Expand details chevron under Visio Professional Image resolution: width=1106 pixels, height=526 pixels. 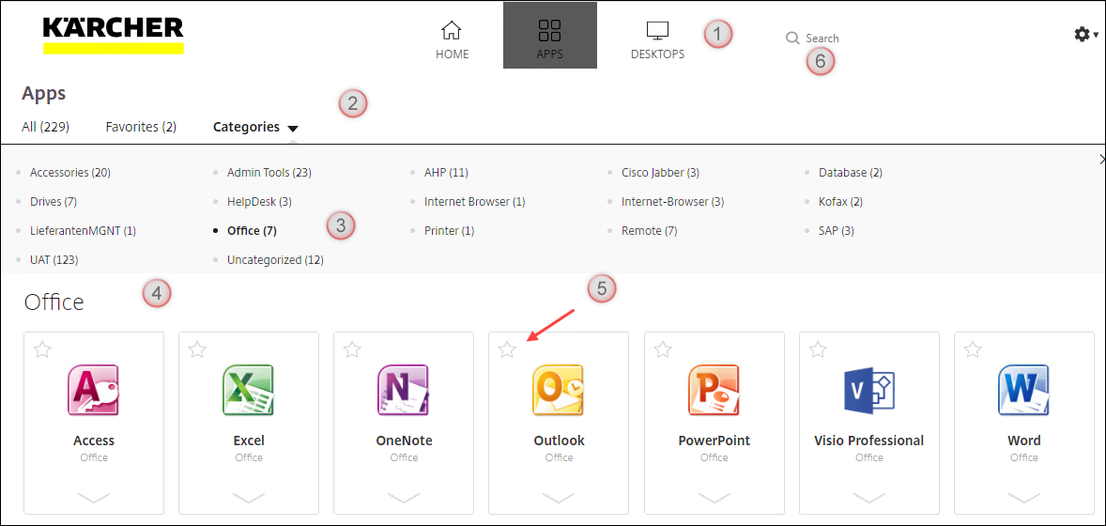(x=869, y=497)
